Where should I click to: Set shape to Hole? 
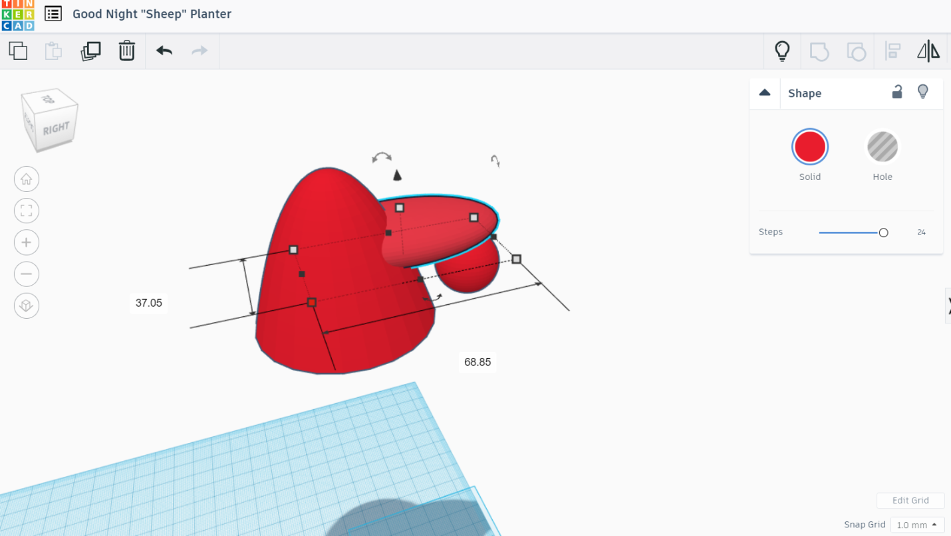click(x=883, y=147)
